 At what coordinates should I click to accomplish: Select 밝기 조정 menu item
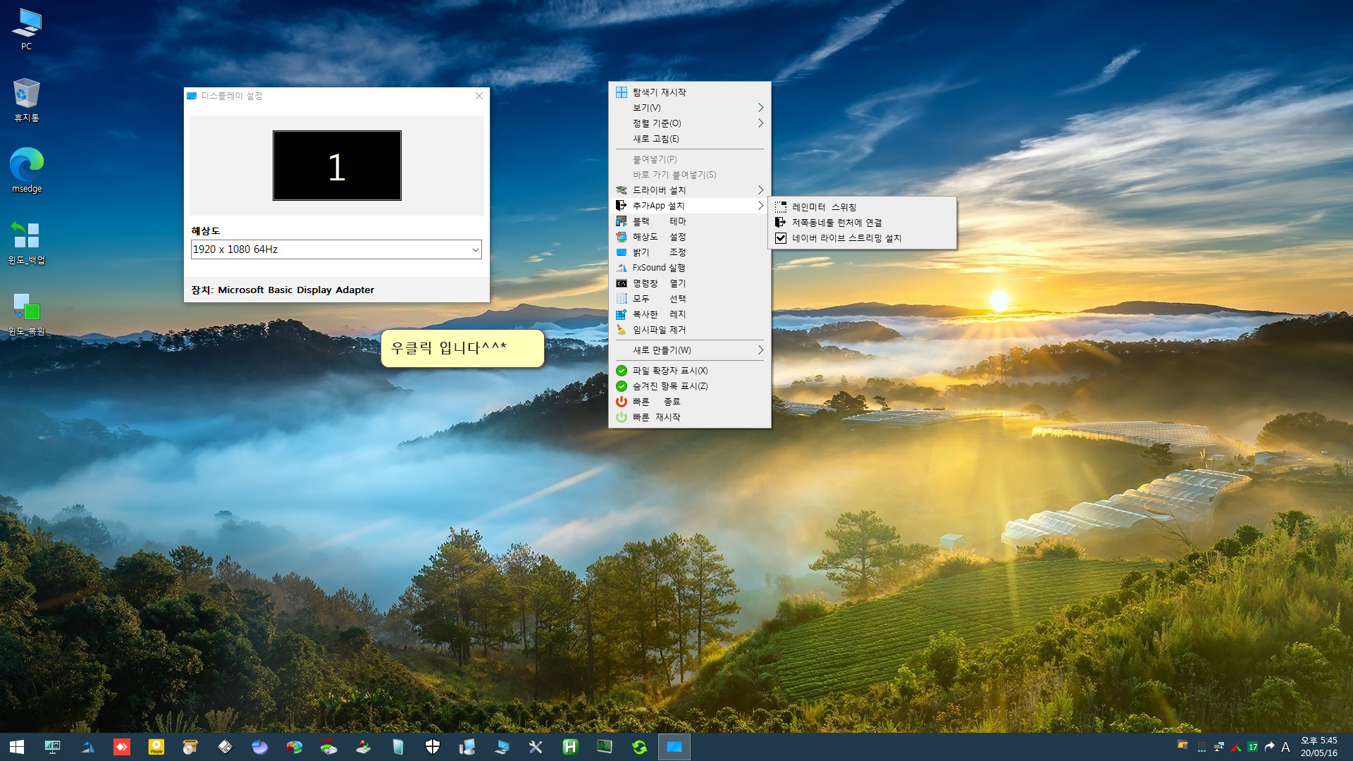coord(690,252)
